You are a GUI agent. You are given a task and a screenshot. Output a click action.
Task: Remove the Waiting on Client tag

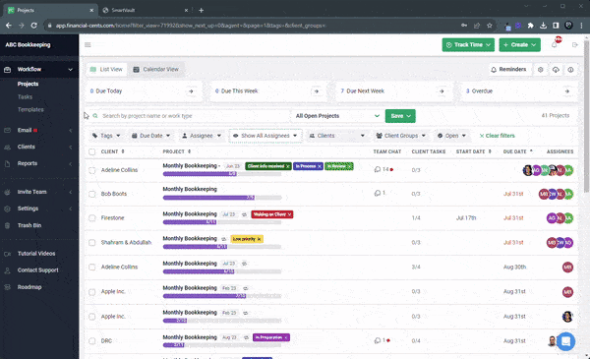point(289,214)
